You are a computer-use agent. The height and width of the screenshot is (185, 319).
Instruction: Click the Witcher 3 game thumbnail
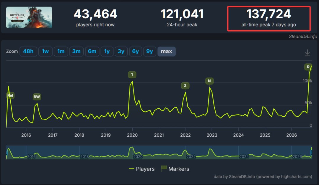pyautogui.click(x=29, y=17)
